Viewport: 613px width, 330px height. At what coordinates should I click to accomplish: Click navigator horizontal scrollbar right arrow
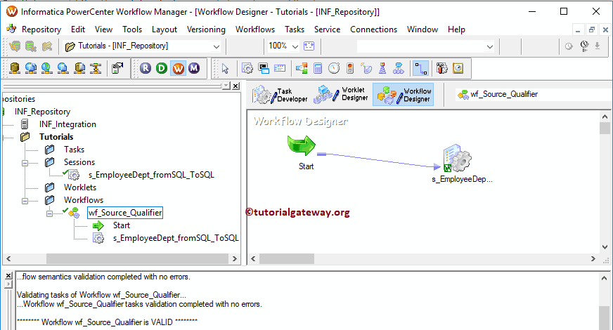(x=235, y=258)
